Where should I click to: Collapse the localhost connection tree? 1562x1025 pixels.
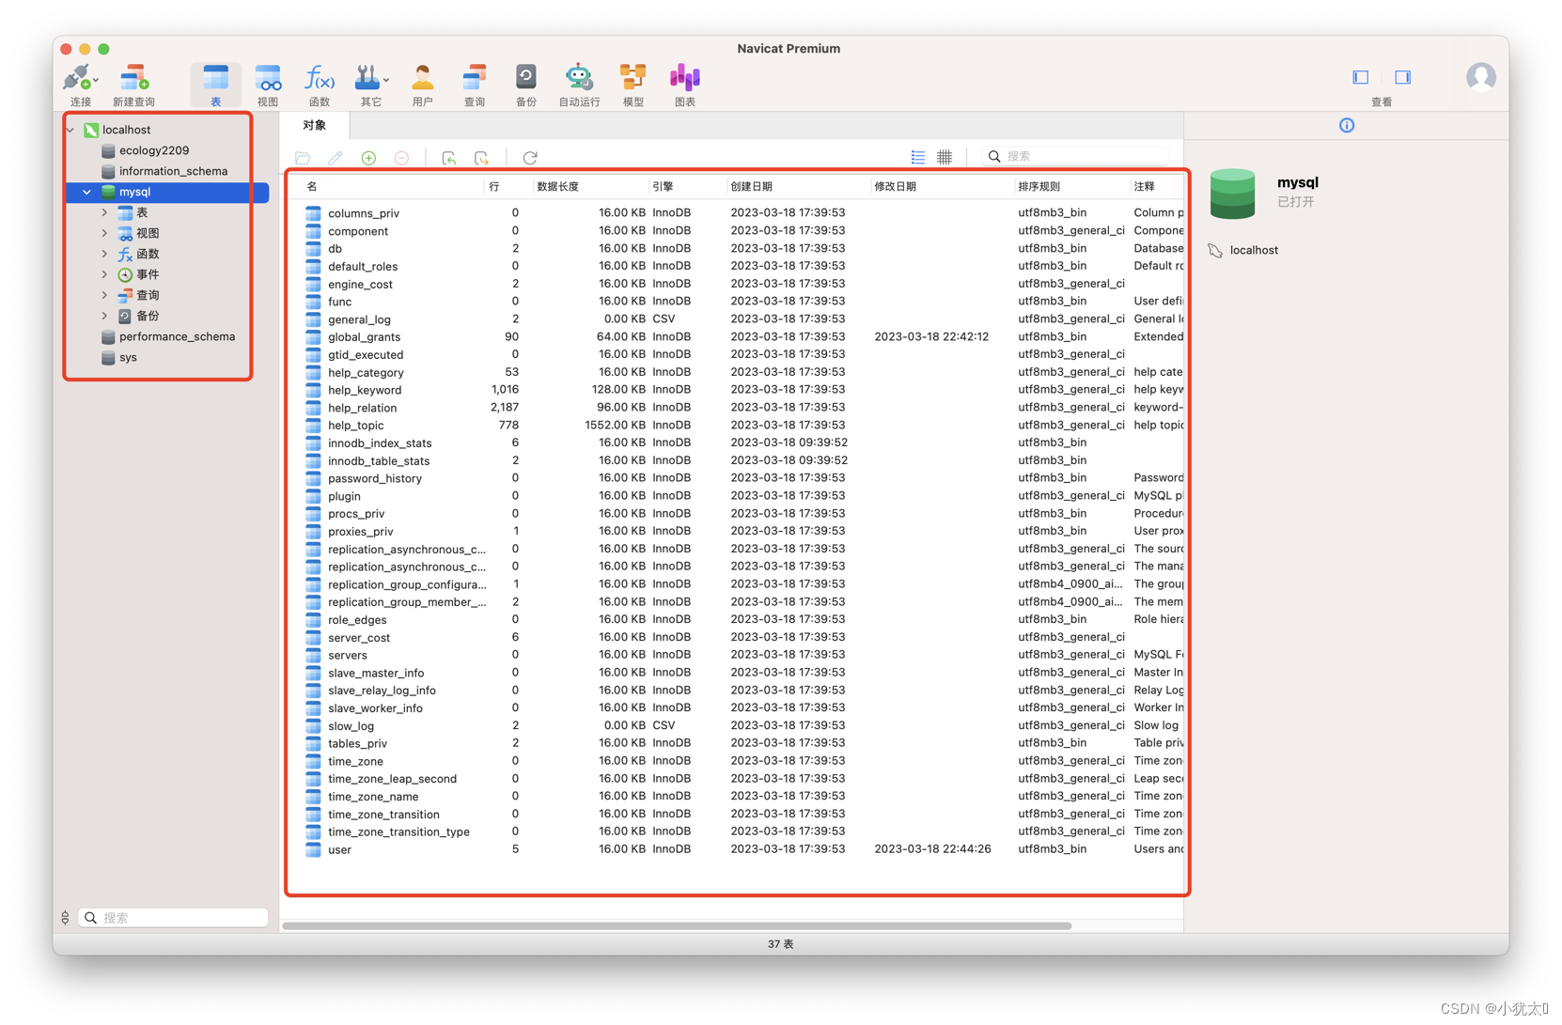tap(71, 130)
